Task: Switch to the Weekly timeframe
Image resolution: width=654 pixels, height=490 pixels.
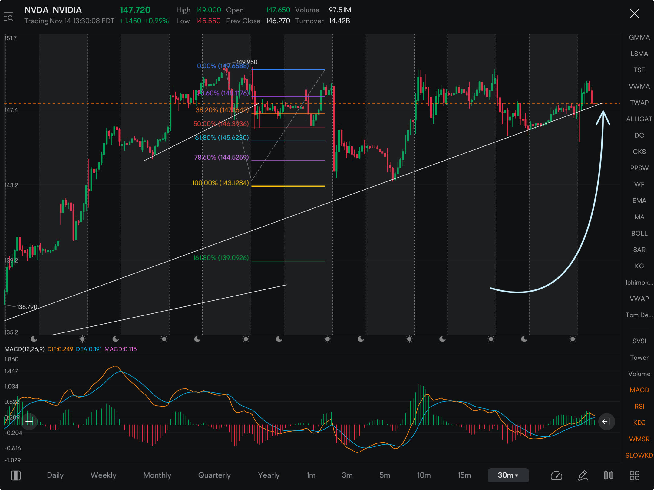Action: tap(103, 475)
